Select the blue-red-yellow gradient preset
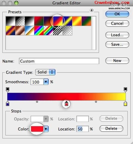The image size is (133, 144). coord(58,21)
